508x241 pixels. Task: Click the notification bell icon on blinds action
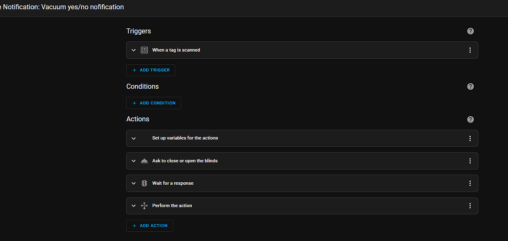coord(144,161)
